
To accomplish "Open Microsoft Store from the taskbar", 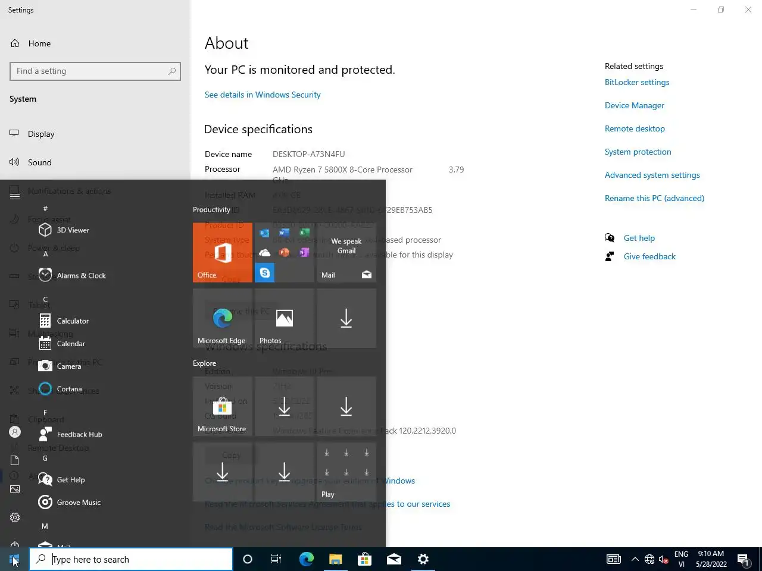I will click(364, 559).
